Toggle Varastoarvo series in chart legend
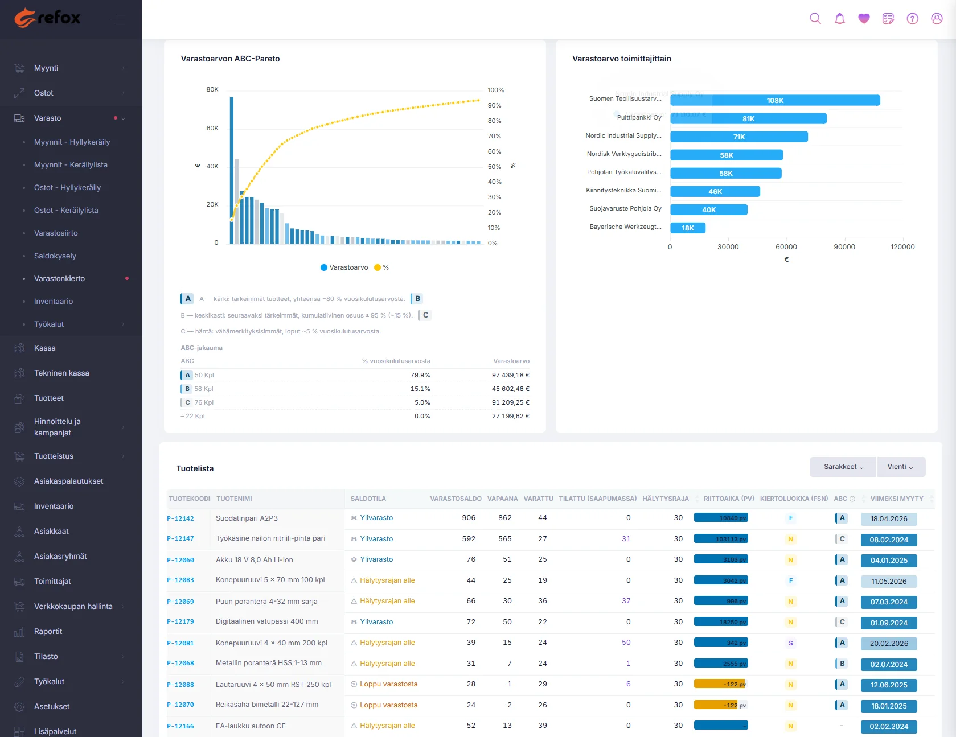The height and width of the screenshot is (737, 956). [x=344, y=267]
